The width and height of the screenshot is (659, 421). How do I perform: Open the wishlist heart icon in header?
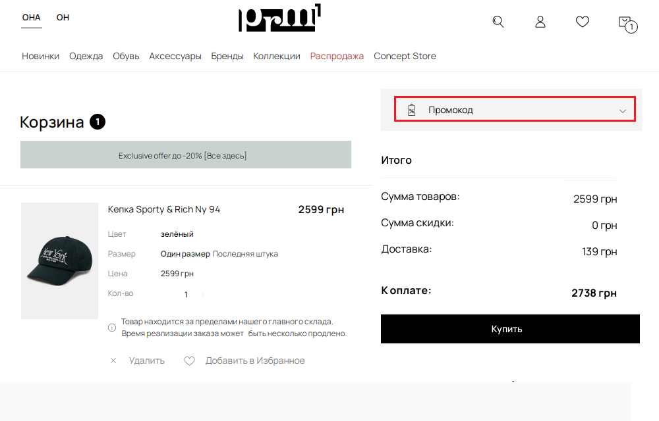click(583, 22)
